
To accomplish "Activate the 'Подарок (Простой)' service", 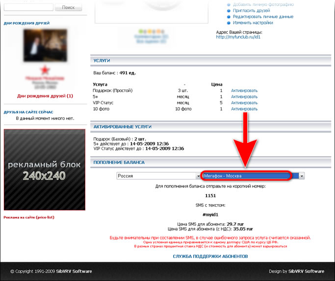I will click(x=244, y=91).
